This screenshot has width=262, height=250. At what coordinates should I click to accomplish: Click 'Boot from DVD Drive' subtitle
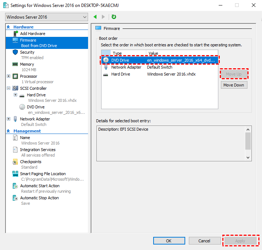(39, 46)
